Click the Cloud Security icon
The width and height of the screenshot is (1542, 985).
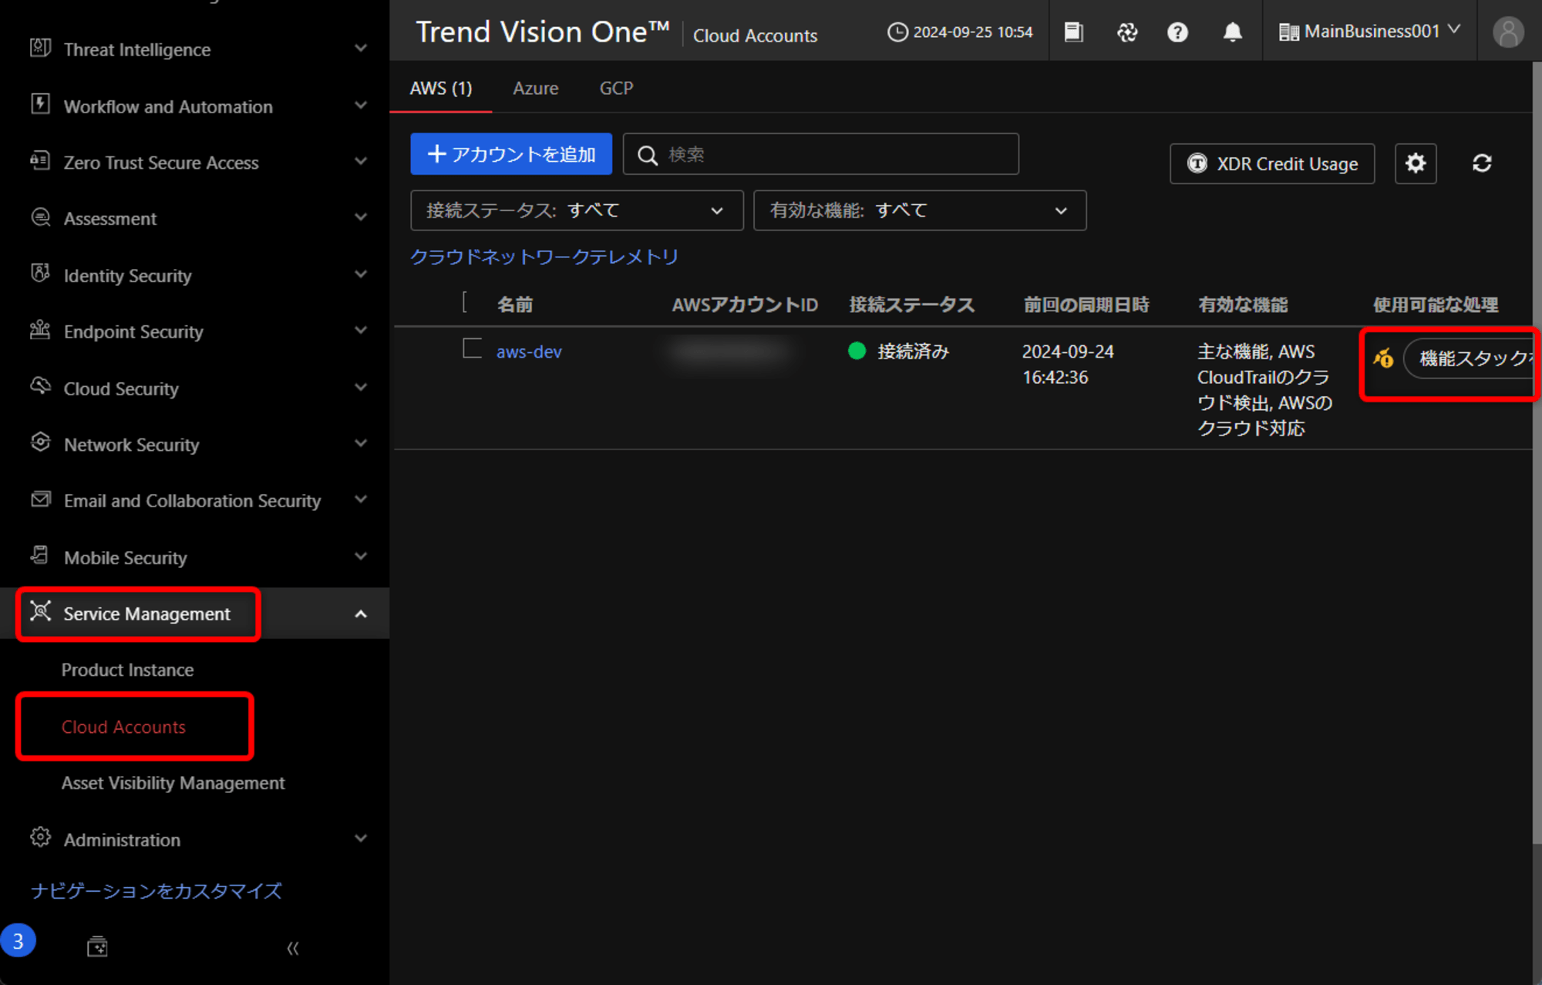[40, 386]
